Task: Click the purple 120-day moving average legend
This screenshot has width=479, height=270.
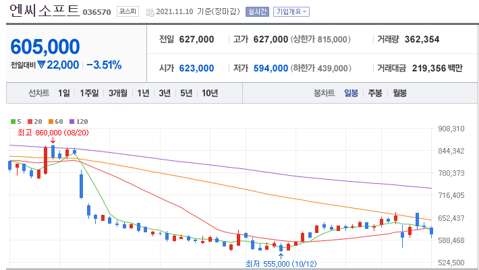Action: pyautogui.click(x=78, y=122)
